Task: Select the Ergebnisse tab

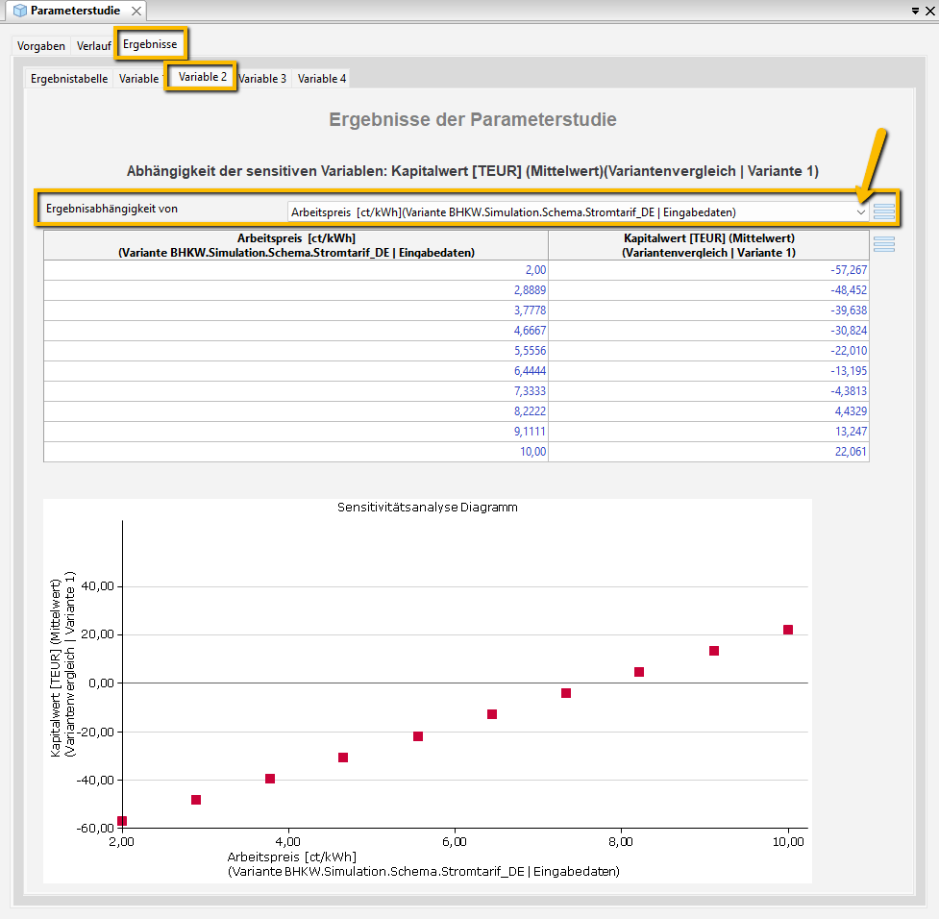Action: pyautogui.click(x=150, y=44)
